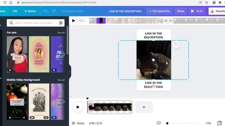This screenshot has height=126, width=225.
Task: Open the page grid view icon
Action: [219, 123]
